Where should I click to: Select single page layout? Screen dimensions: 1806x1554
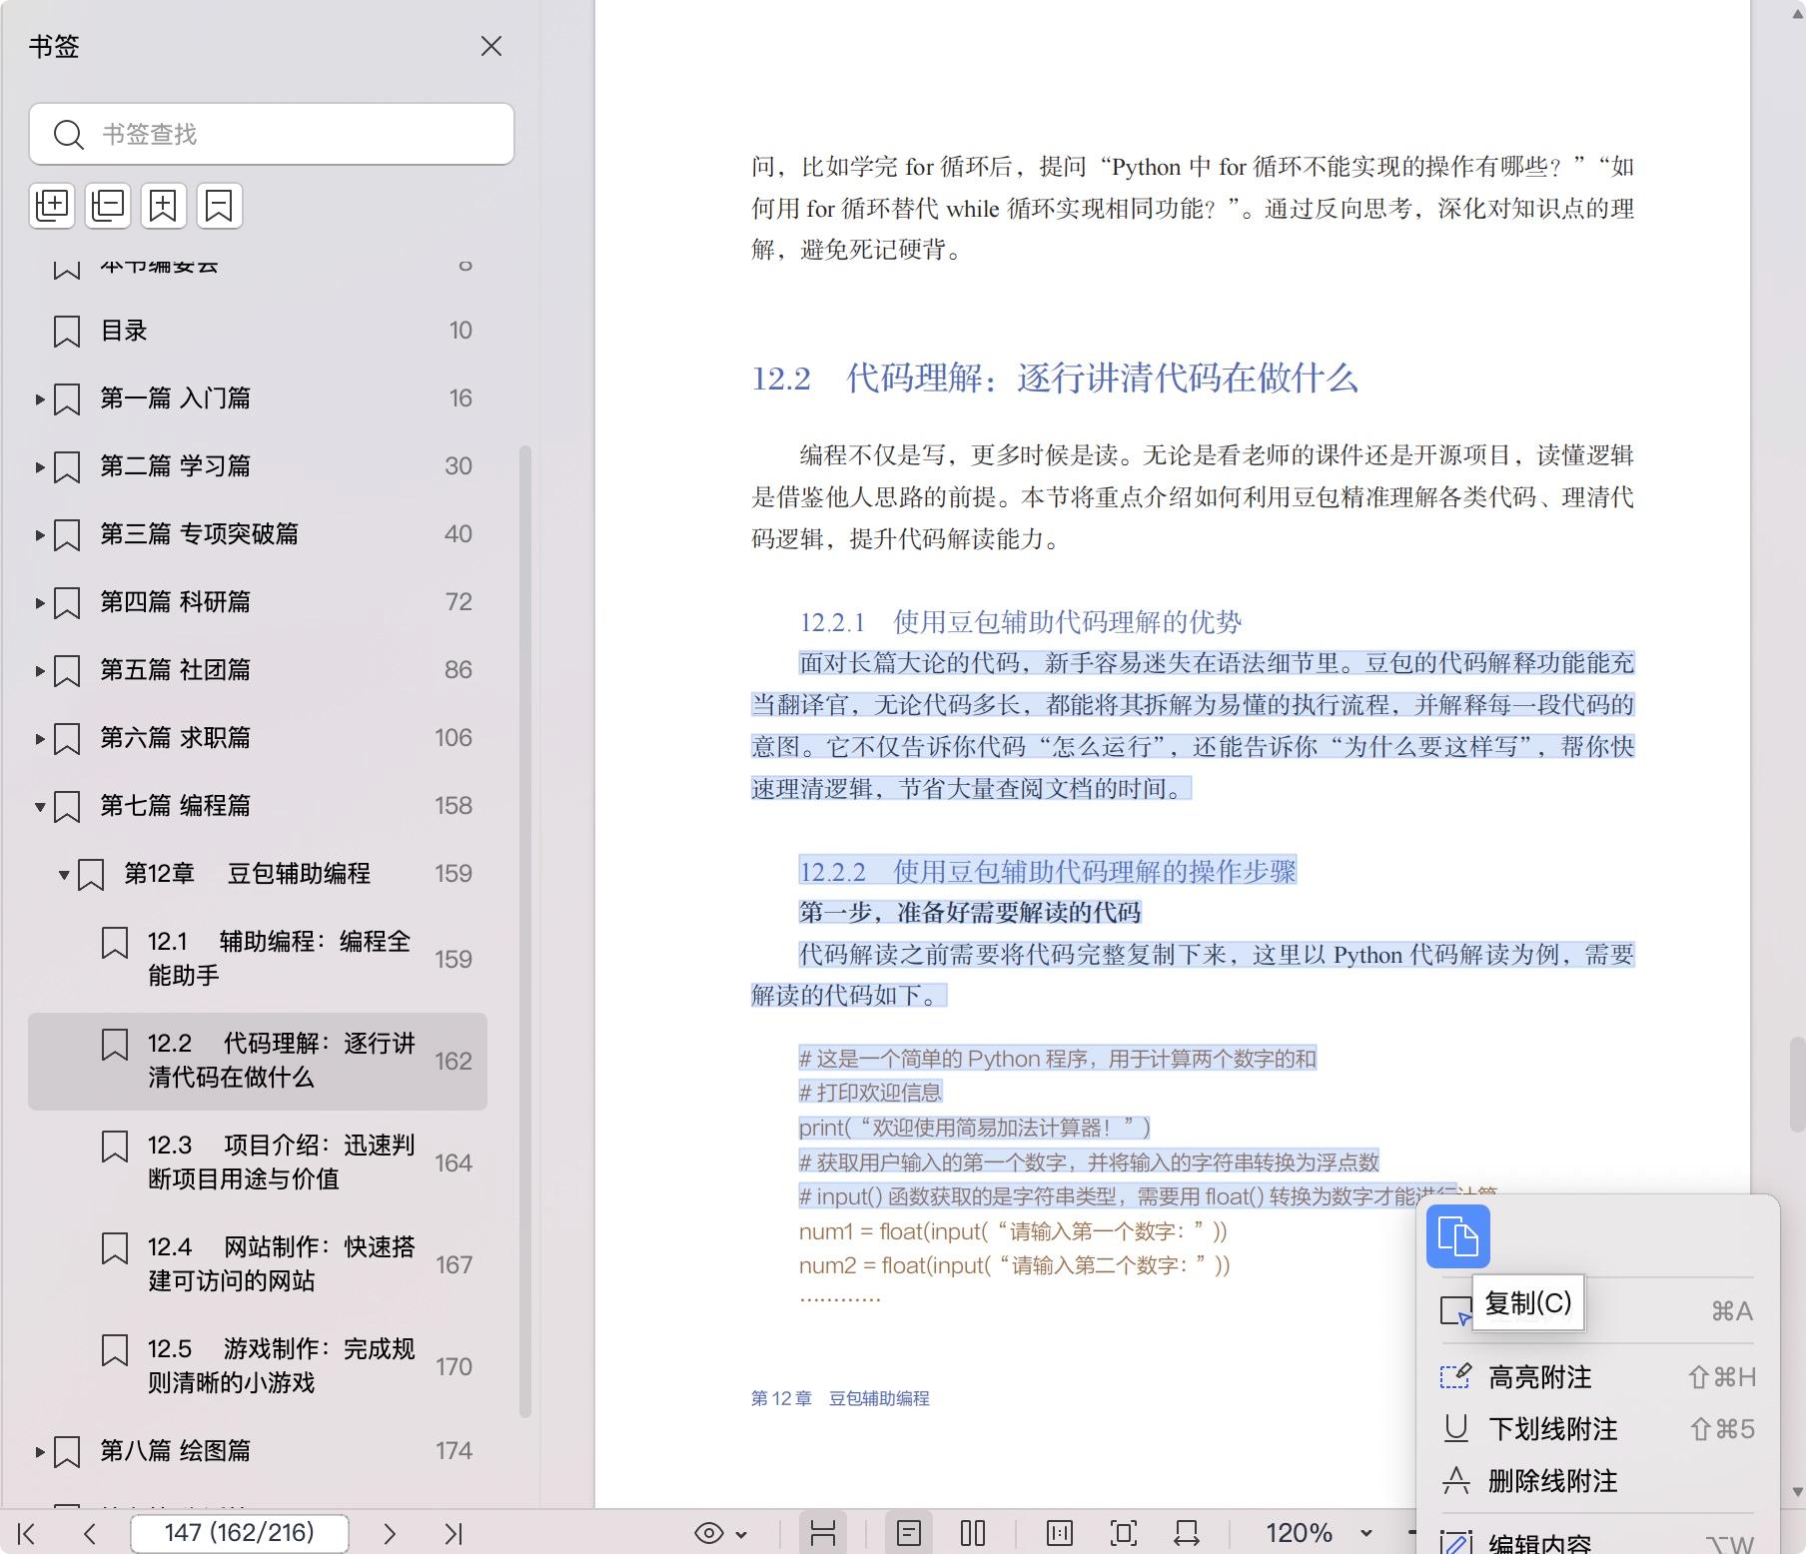pyautogui.click(x=909, y=1533)
